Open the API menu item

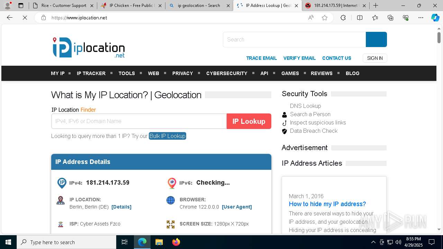coord(264,73)
